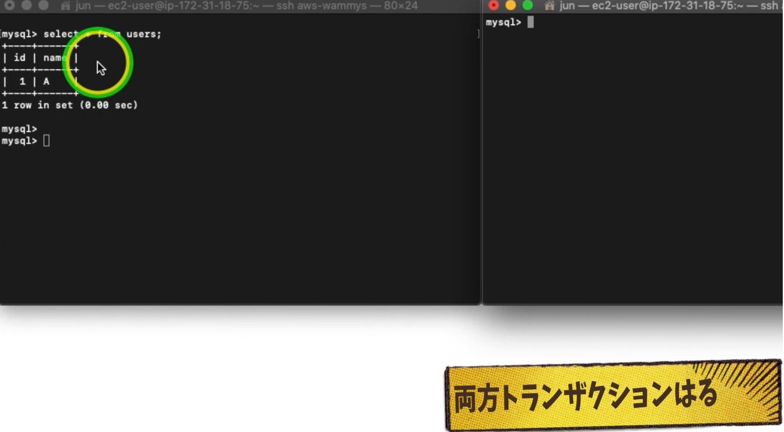Click the 'name' column header in result table

coord(55,58)
